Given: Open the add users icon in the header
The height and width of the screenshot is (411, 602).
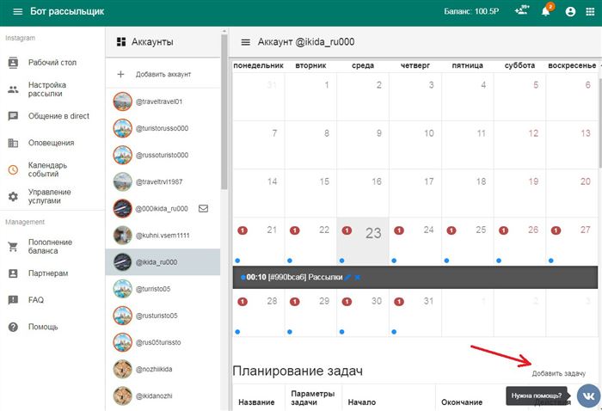Looking at the screenshot, I should [x=522, y=10].
